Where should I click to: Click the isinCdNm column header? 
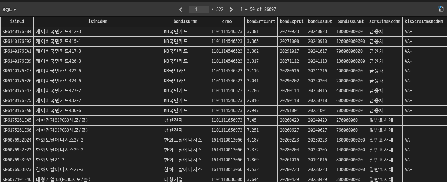click(x=98, y=22)
